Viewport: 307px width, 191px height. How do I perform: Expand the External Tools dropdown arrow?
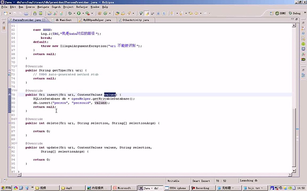point(92,13)
